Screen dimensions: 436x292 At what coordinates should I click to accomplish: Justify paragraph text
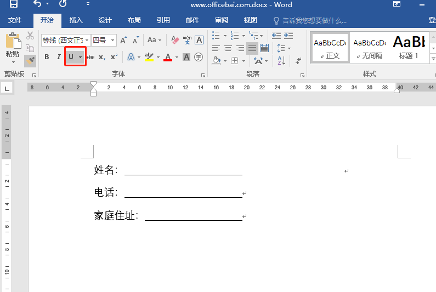point(252,48)
